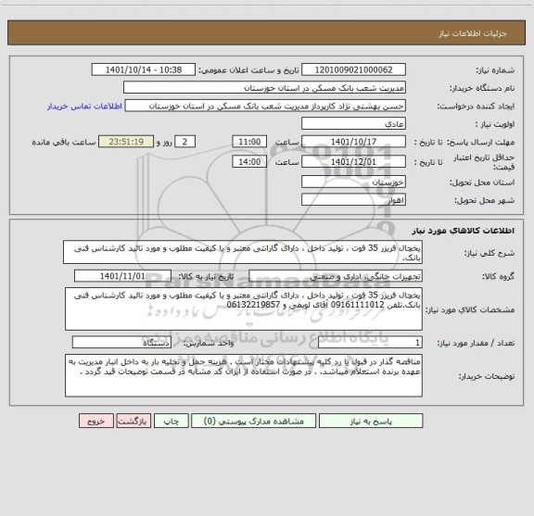Click the شرح کلی نیاز label
The image size is (534, 516).
[x=489, y=253]
